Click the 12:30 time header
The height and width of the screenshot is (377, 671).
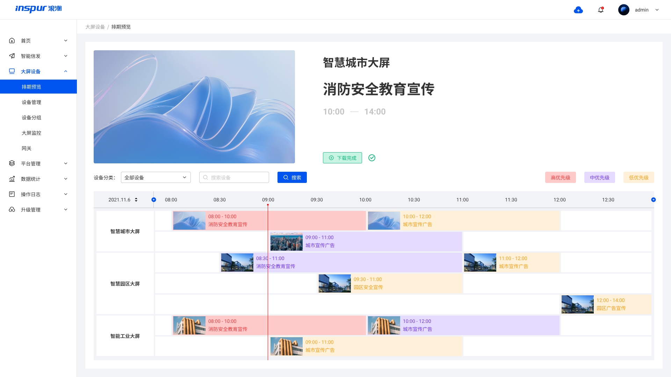[608, 200]
